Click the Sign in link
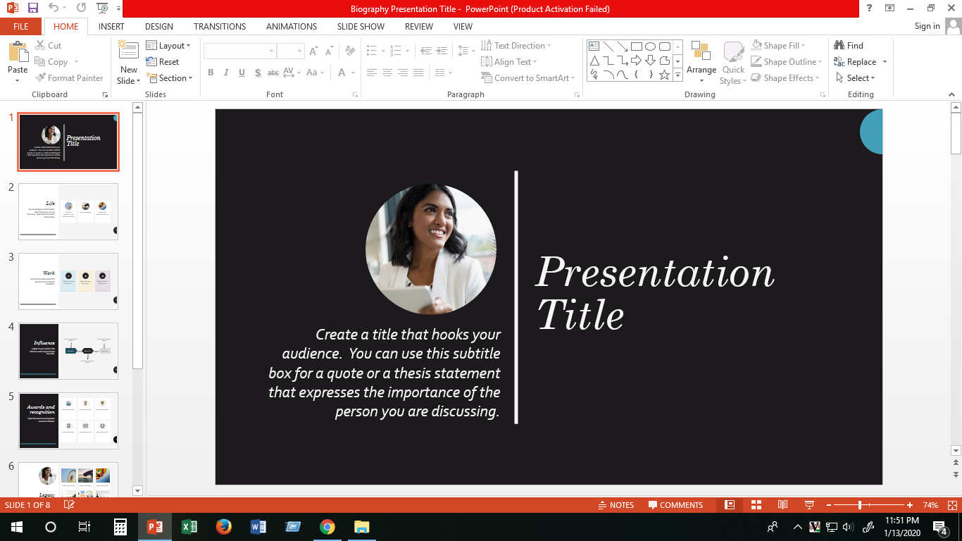The height and width of the screenshot is (541, 962). tap(927, 26)
